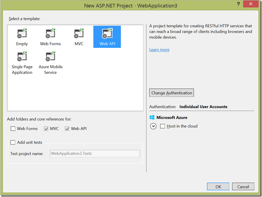
Task: Click the Cancel button
Action: (x=243, y=187)
